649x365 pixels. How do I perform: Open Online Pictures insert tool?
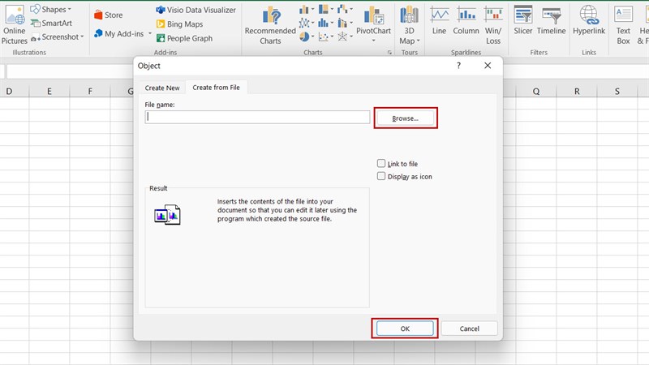(15, 24)
